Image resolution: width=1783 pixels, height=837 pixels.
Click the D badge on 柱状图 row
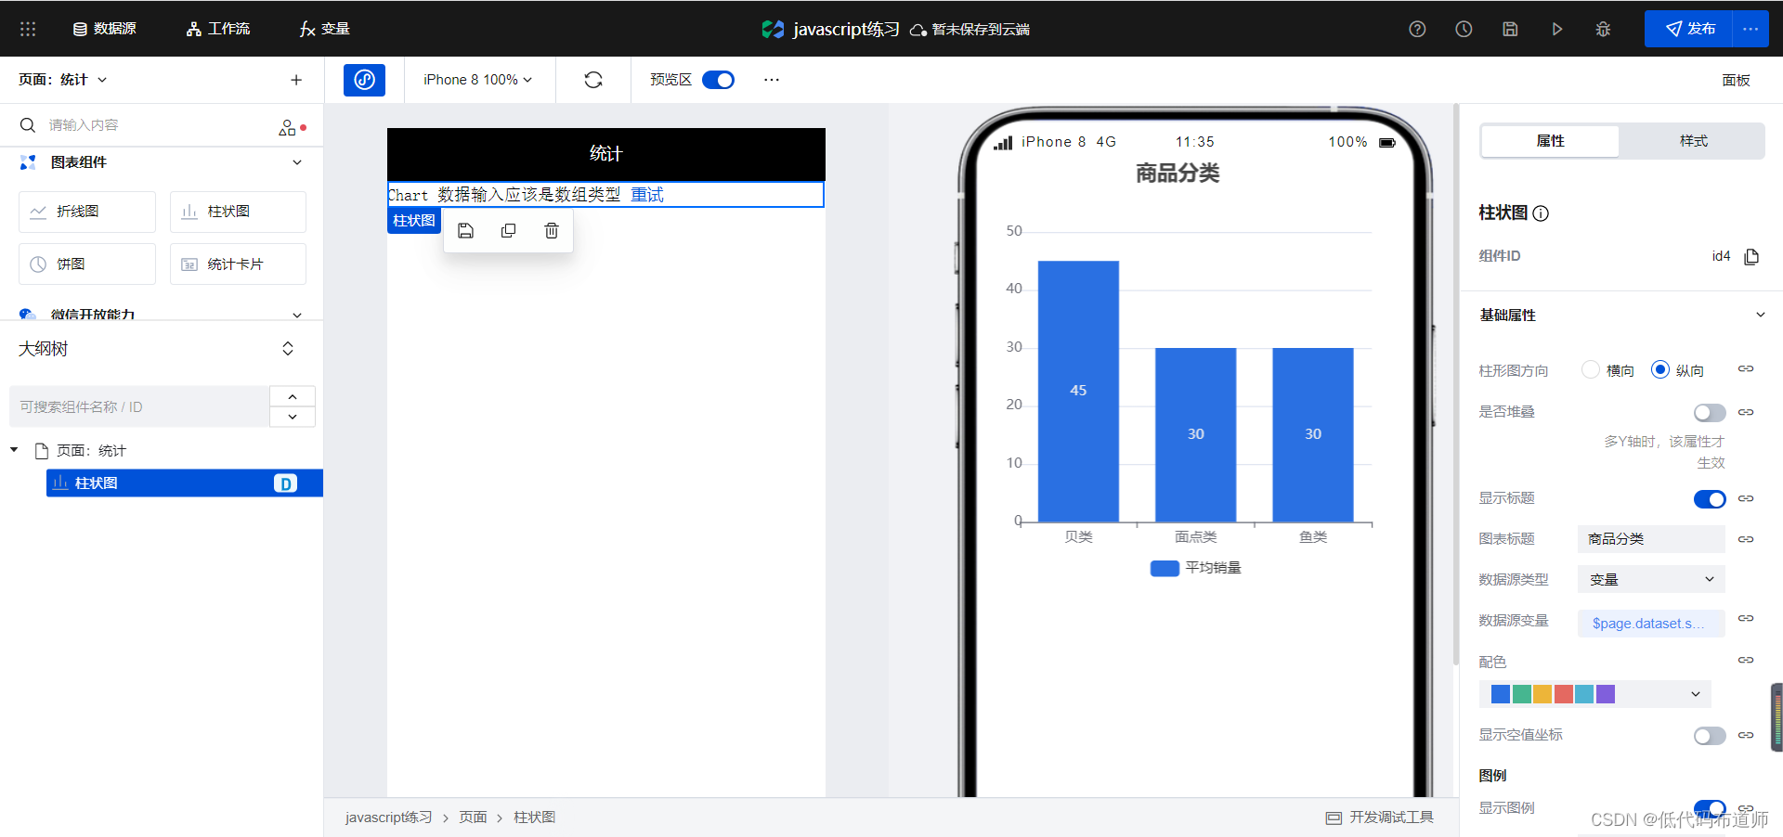click(x=285, y=483)
